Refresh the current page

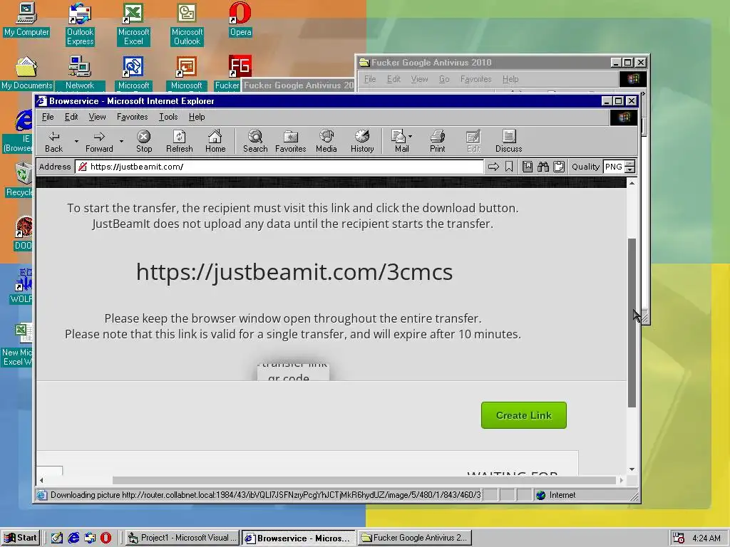[x=179, y=142]
